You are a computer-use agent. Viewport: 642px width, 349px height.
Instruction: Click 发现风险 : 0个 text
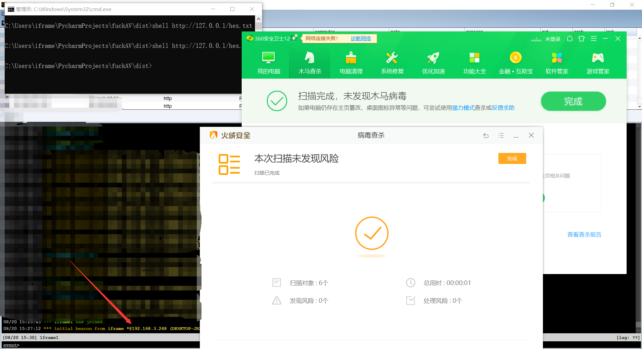coord(309,301)
